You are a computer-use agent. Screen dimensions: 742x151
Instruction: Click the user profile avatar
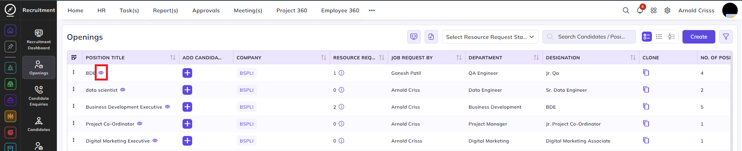[730, 10]
